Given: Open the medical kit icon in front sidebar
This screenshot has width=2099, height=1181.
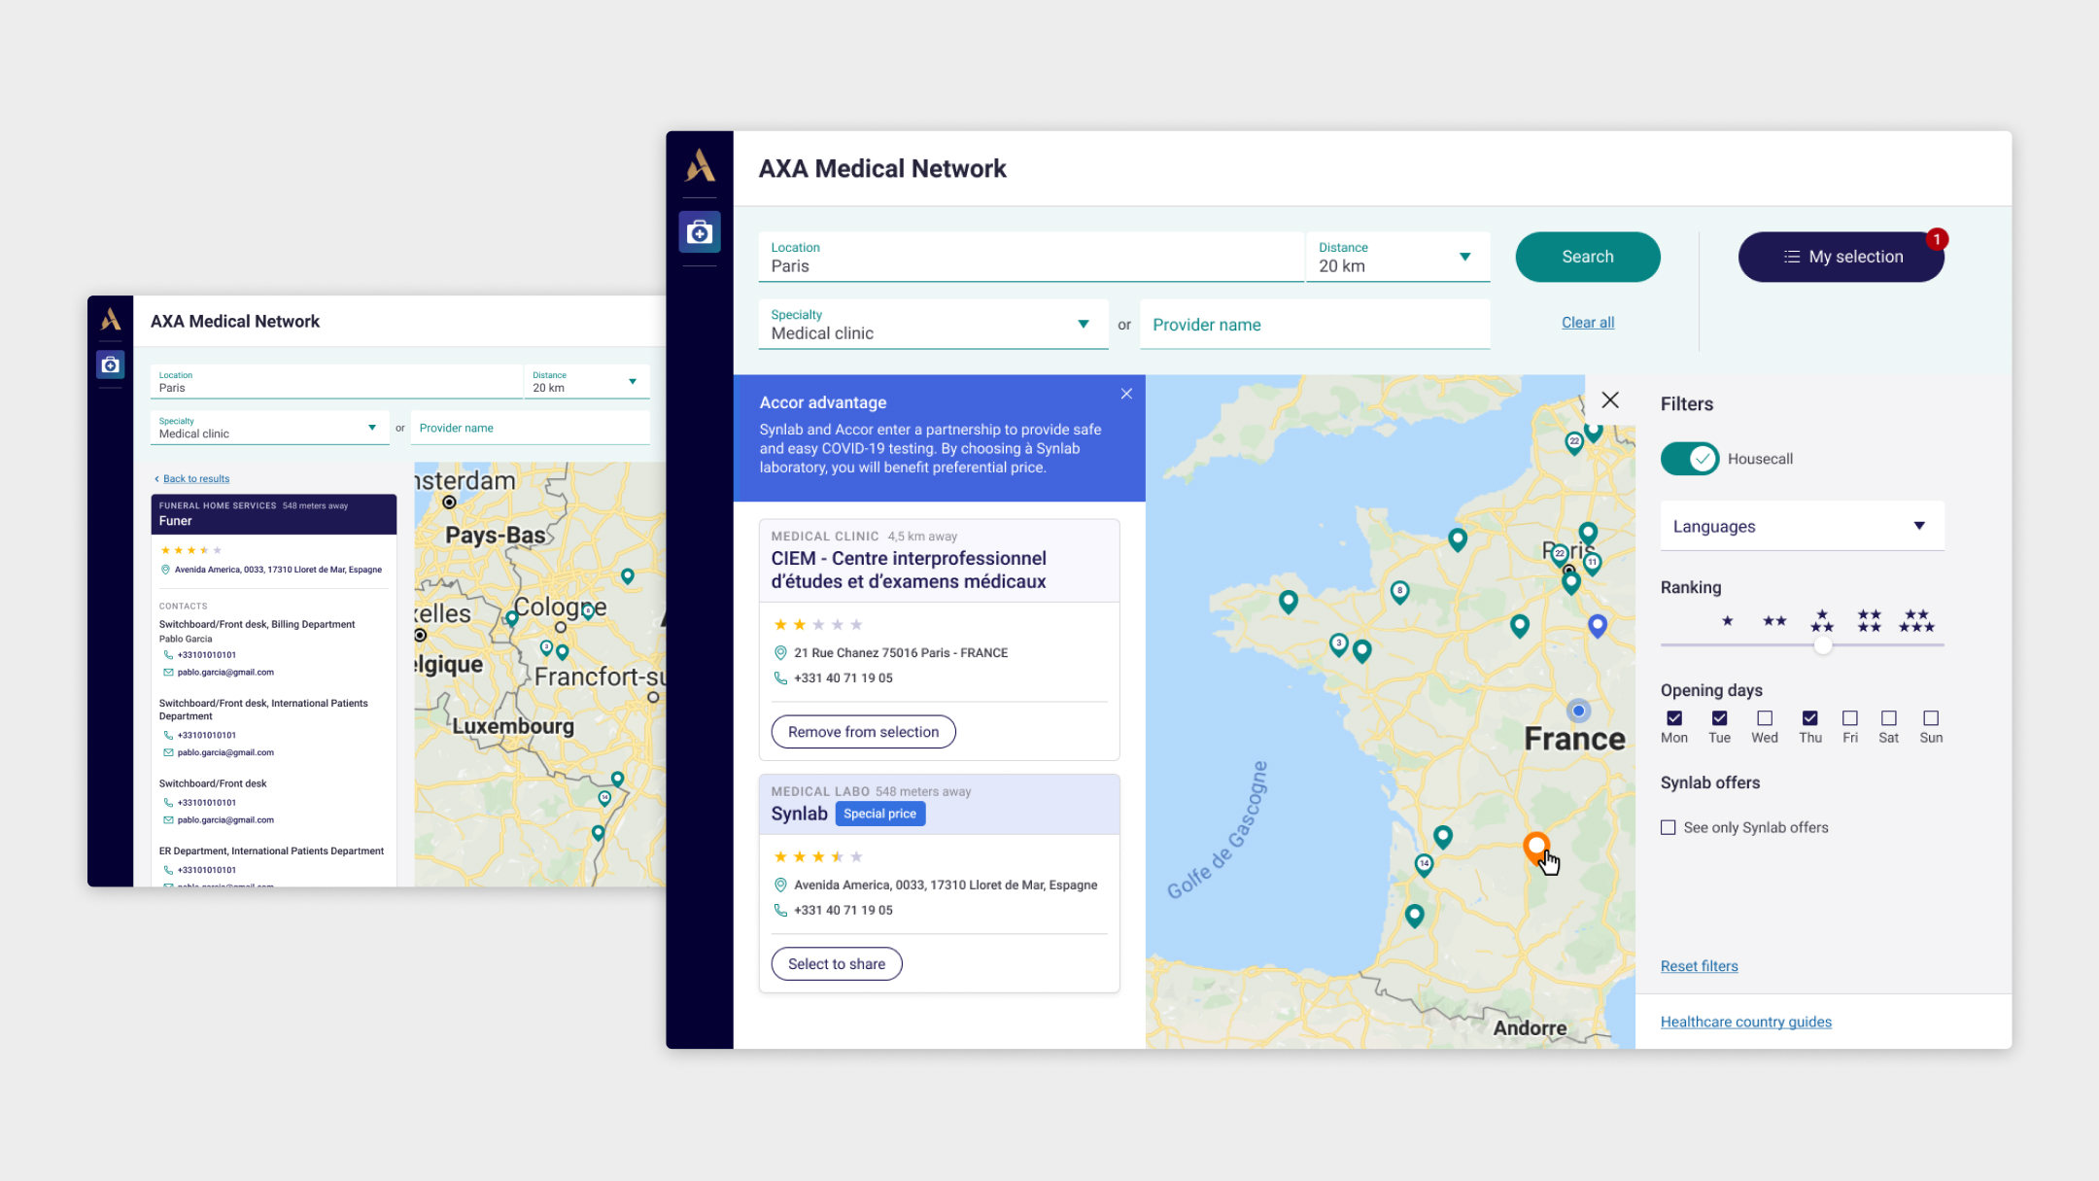Looking at the screenshot, I should (700, 232).
